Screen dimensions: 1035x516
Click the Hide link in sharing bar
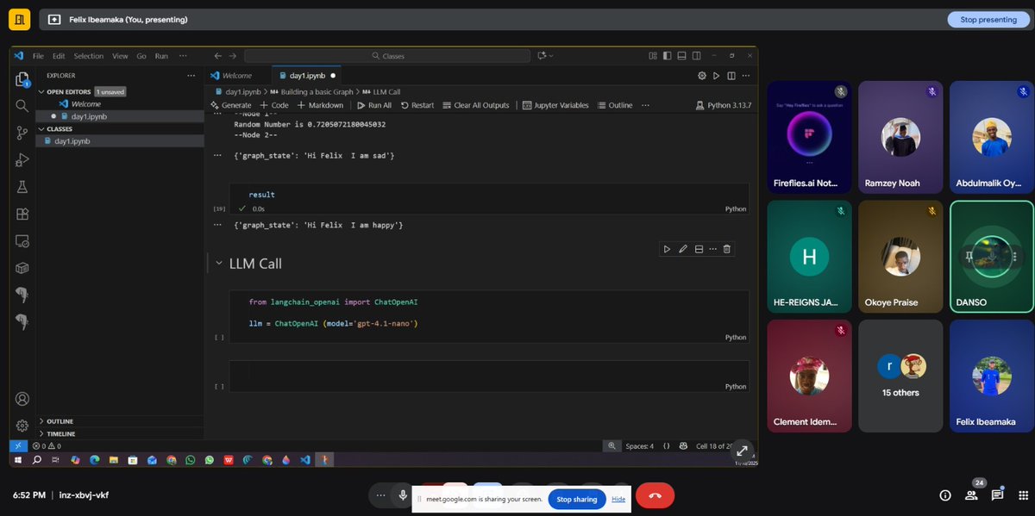(618, 500)
